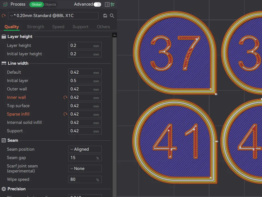
Task: Reset the preset with the orange undo arrow
Action: [x=4, y=16]
